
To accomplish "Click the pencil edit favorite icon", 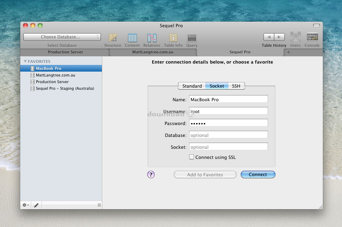I will (x=36, y=205).
